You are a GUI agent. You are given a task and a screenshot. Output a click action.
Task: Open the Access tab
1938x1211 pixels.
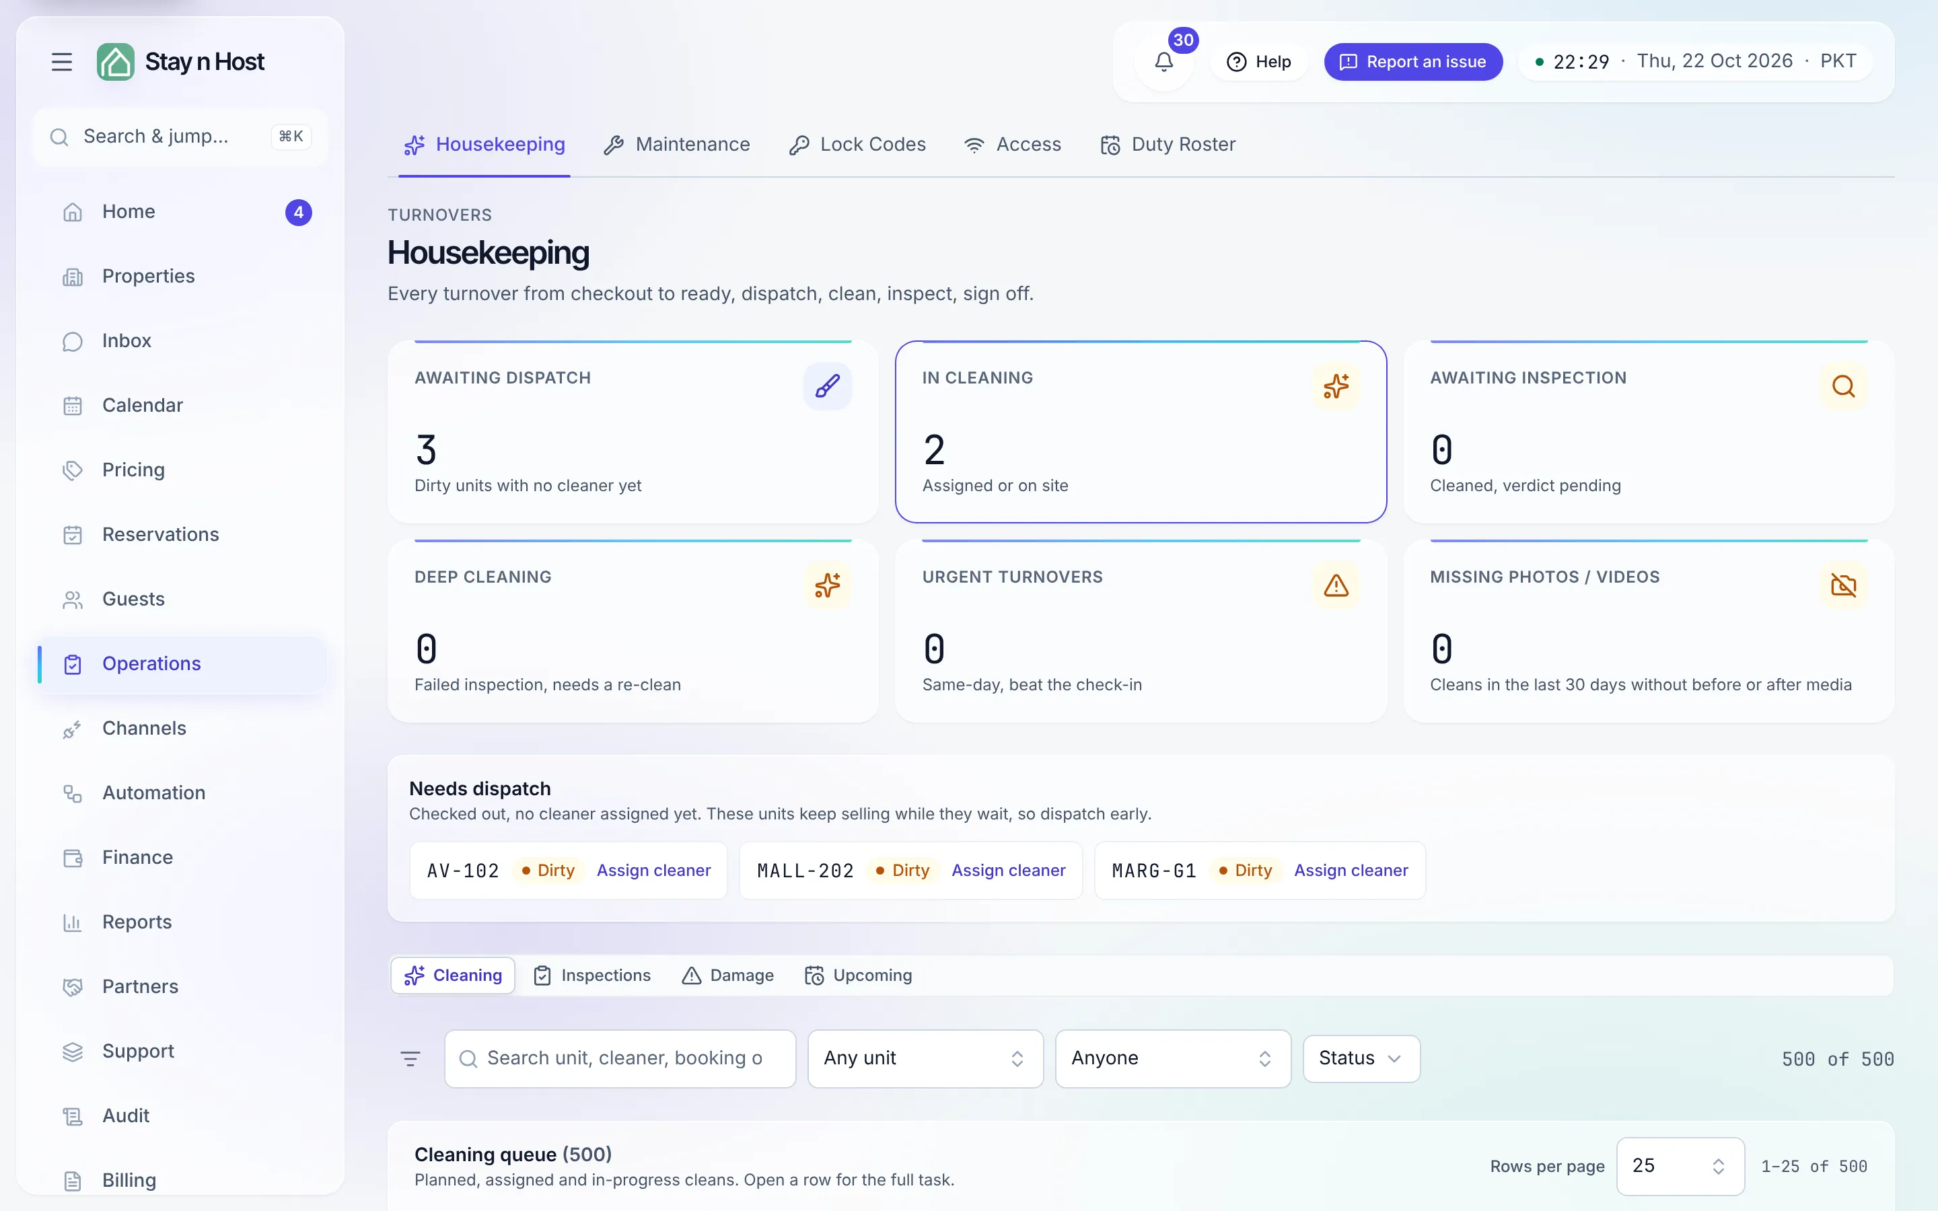tap(1013, 145)
